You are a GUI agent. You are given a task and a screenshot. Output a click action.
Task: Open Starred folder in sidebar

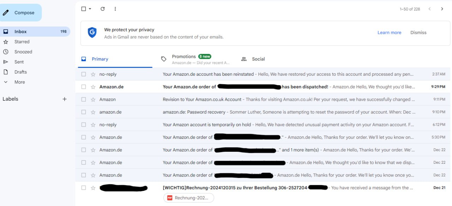22,42
